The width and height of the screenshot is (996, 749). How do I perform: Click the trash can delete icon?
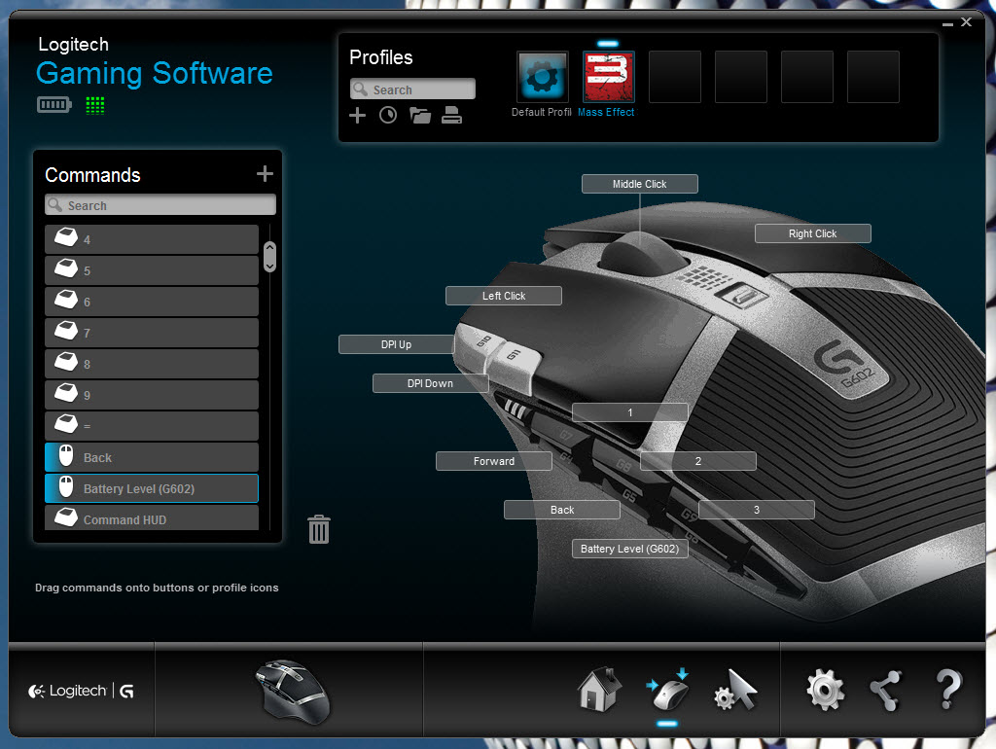pos(319,529)
